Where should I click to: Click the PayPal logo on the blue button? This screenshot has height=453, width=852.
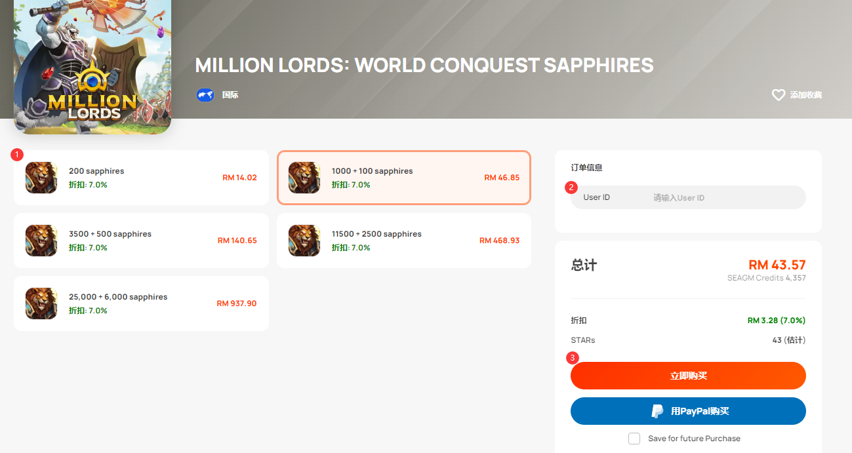pos(657,411)
